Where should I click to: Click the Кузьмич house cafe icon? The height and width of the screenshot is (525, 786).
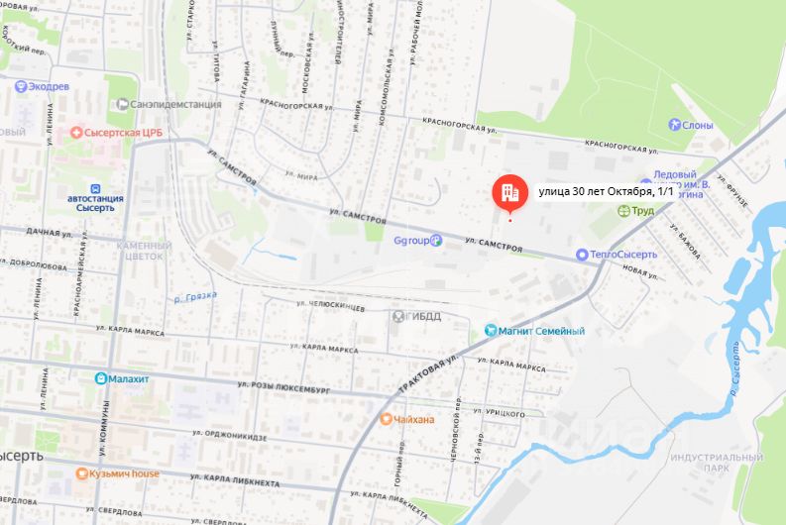click(81, 473)
